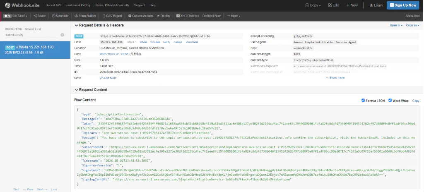The height and width of the screenshot is (192, 424).
Task: Toggle the Word-Wrap checkbox
Action: tap(390, 100)
